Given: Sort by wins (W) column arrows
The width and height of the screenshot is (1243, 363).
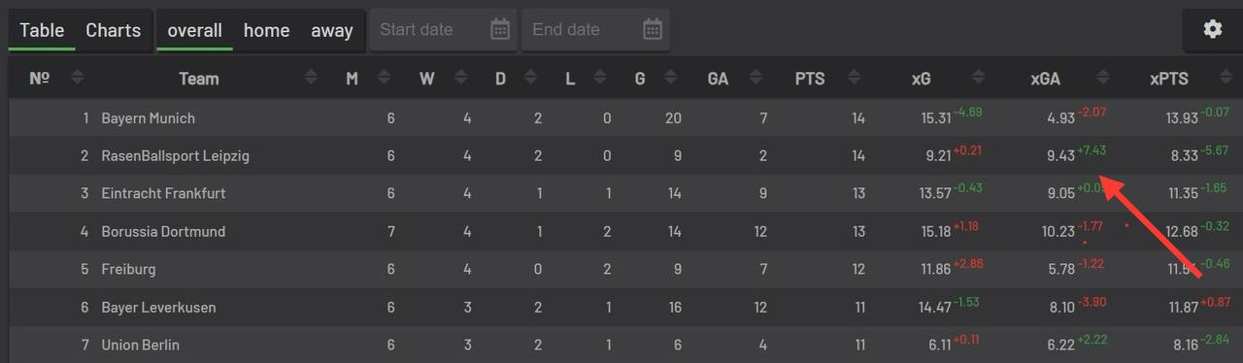Looking at the screenshot, I should (457, 79).
